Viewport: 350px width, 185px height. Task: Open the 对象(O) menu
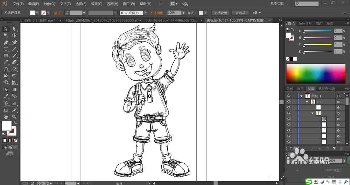click(x=49, y=4)
